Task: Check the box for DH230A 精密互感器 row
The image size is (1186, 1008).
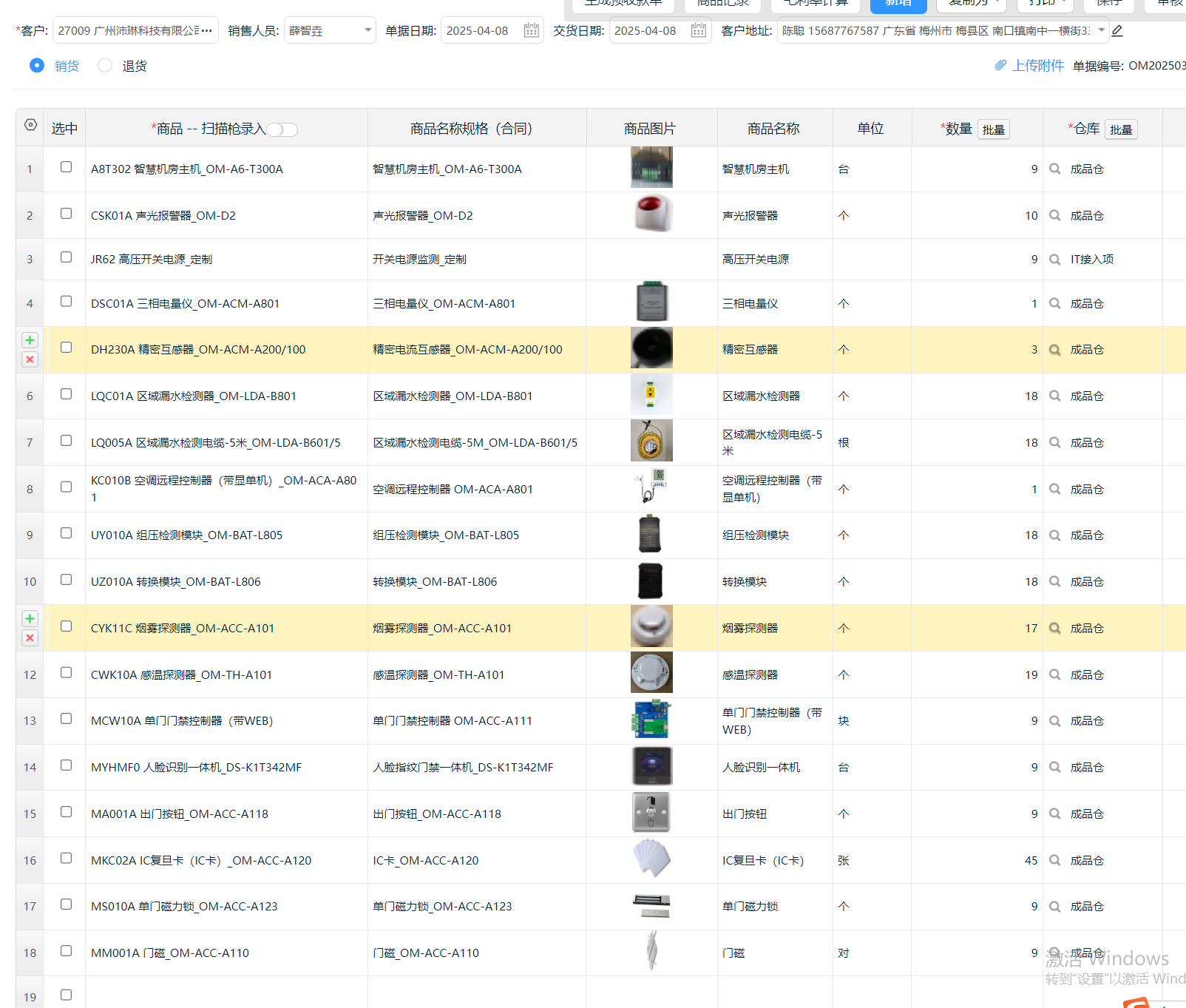Action: (x=66, y=348)
